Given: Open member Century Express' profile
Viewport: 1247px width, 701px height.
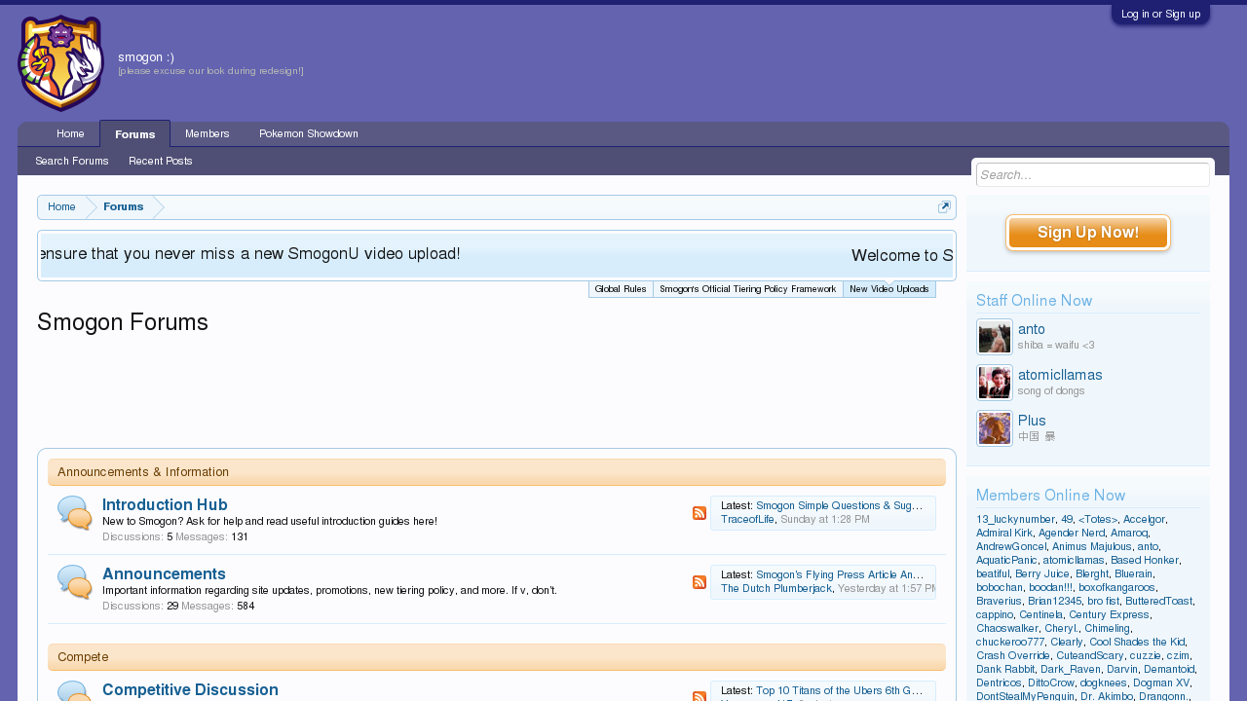Looking at the screenshot, I should (1109, 614).
